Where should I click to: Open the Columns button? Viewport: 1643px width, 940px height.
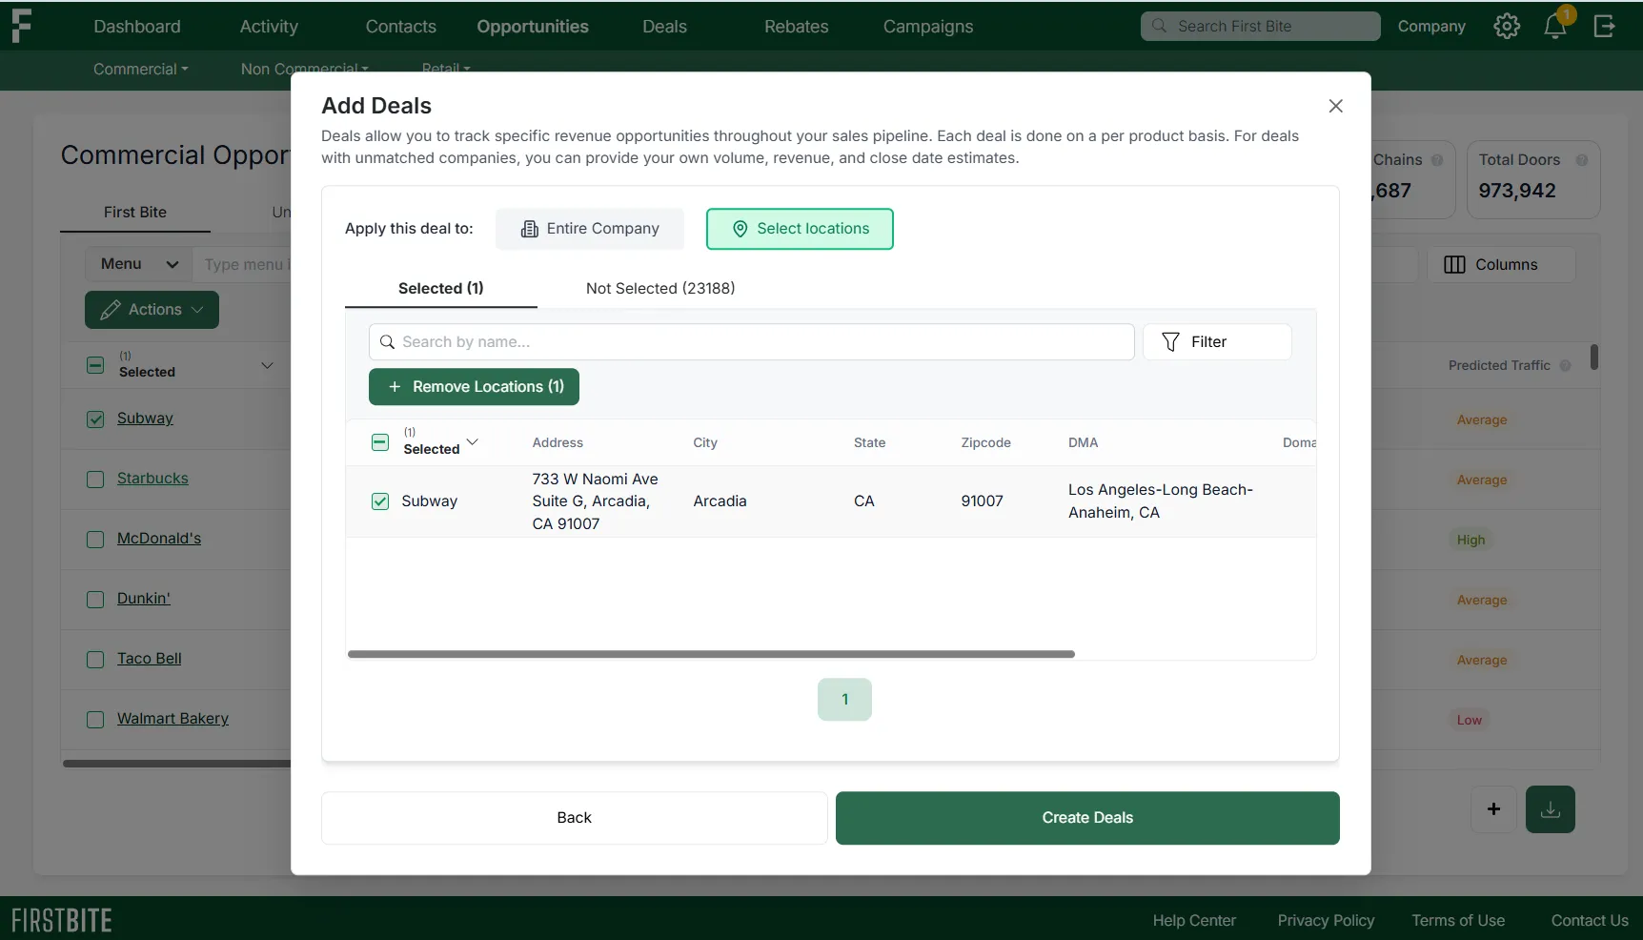1501,264
